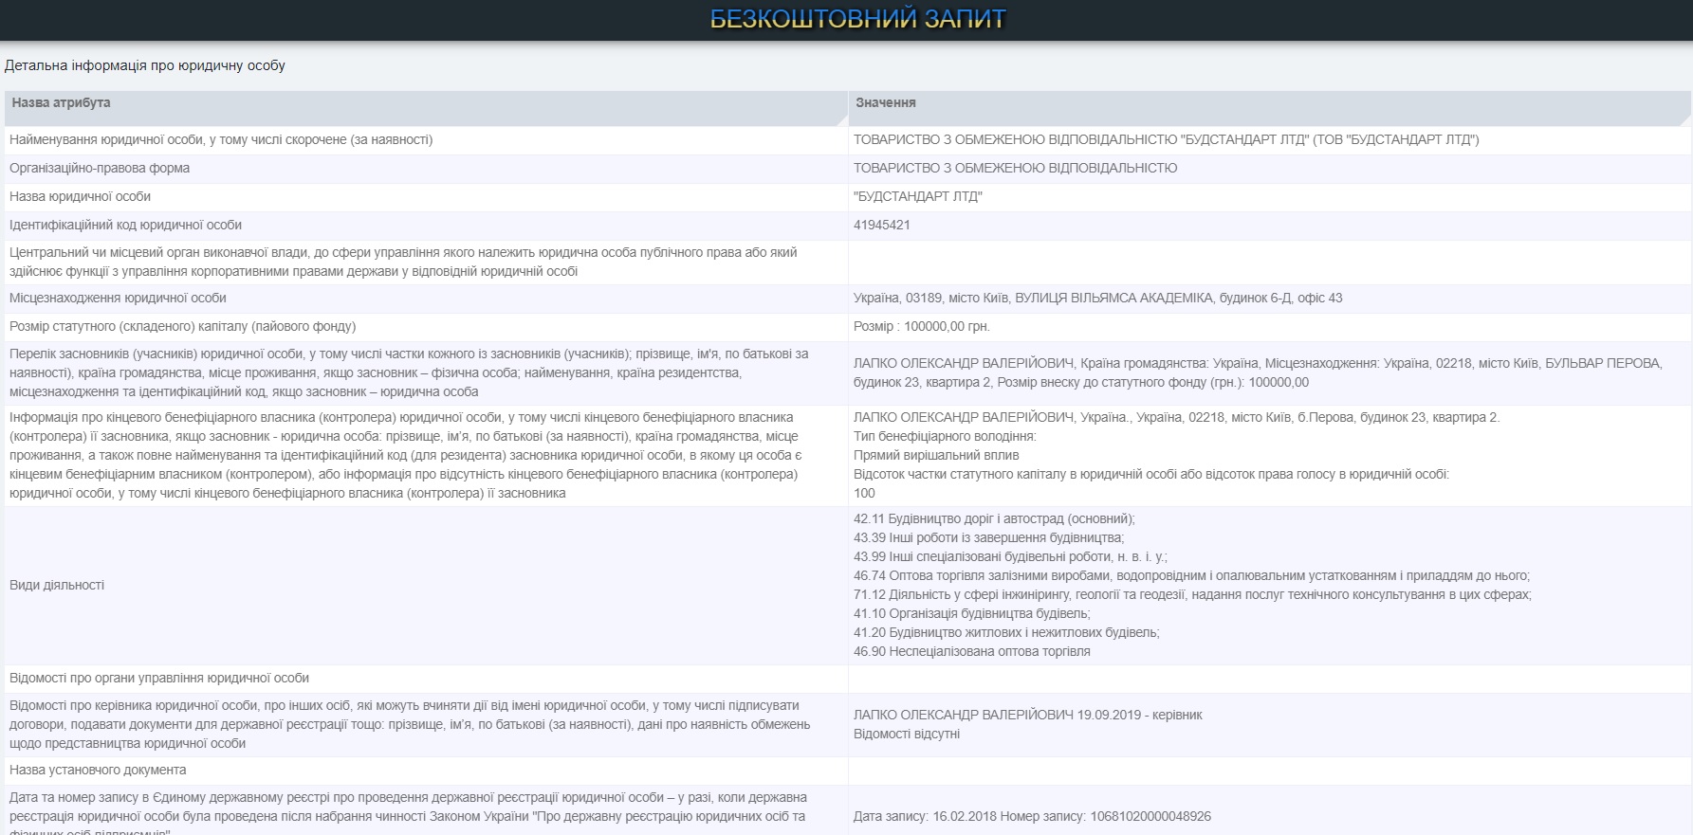Click 'Детальна інформація про юридичну особу' heading
This screenshot has width=1693, height=835.
145,65
